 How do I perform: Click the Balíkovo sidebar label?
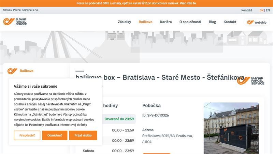point(27,71)
